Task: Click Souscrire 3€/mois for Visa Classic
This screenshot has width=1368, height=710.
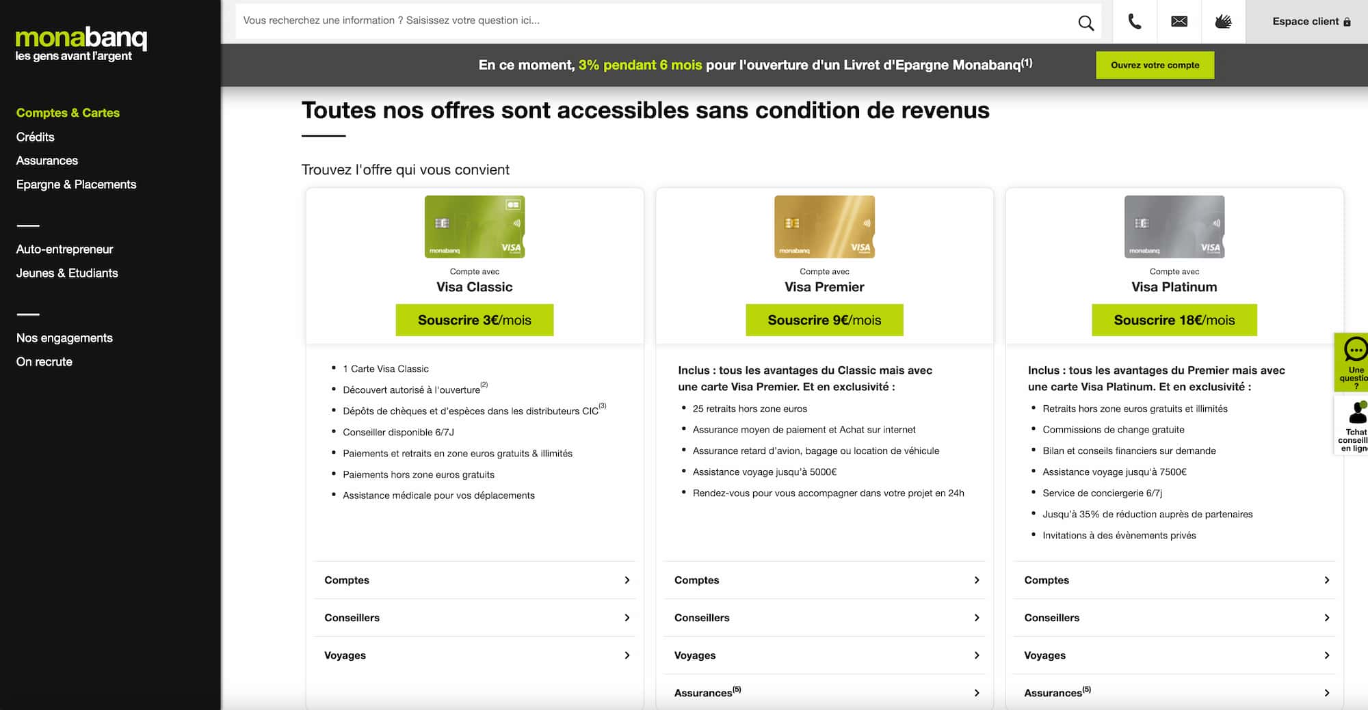Action: coord(474,320)
